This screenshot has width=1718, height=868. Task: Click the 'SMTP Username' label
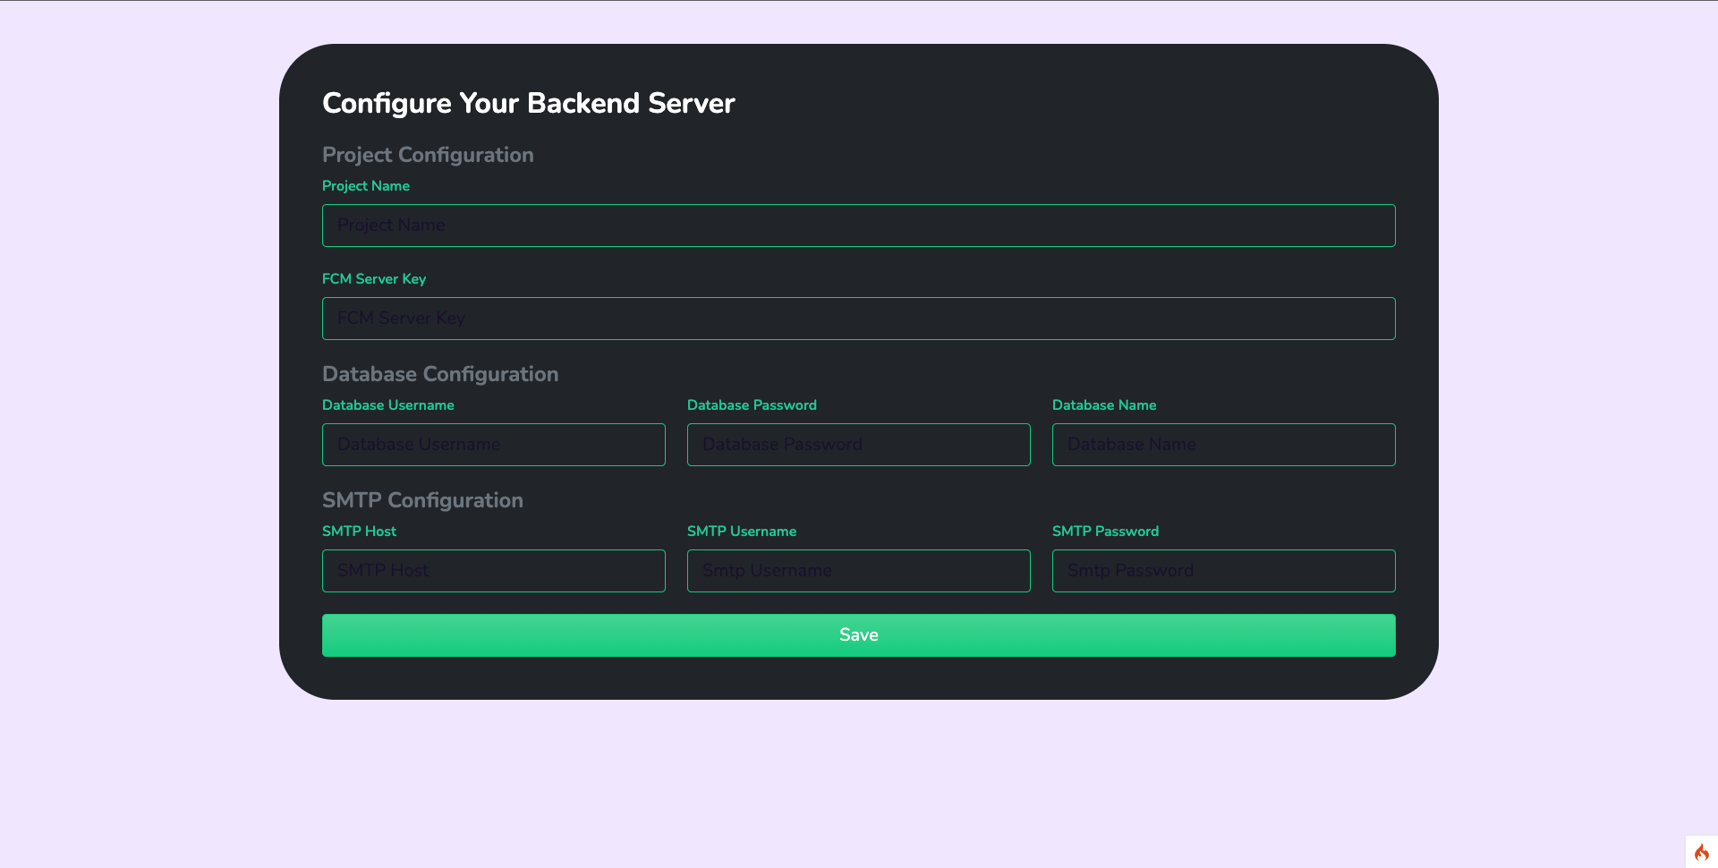click(x=742, y=532)
